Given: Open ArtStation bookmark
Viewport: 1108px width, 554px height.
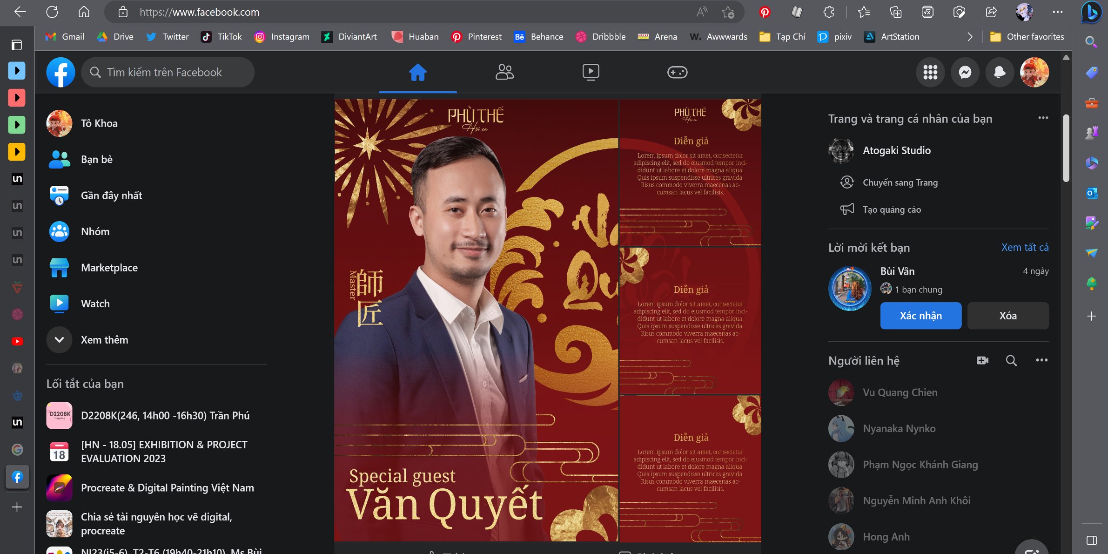Looking at the screenshot, I should pos(891,37).
